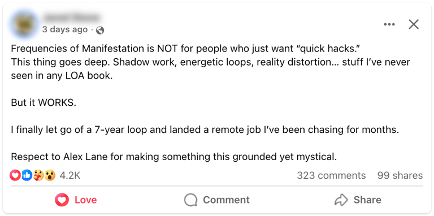Open the blurred author name link
This screenshot has height=216, width=434.
pos(71,18)
